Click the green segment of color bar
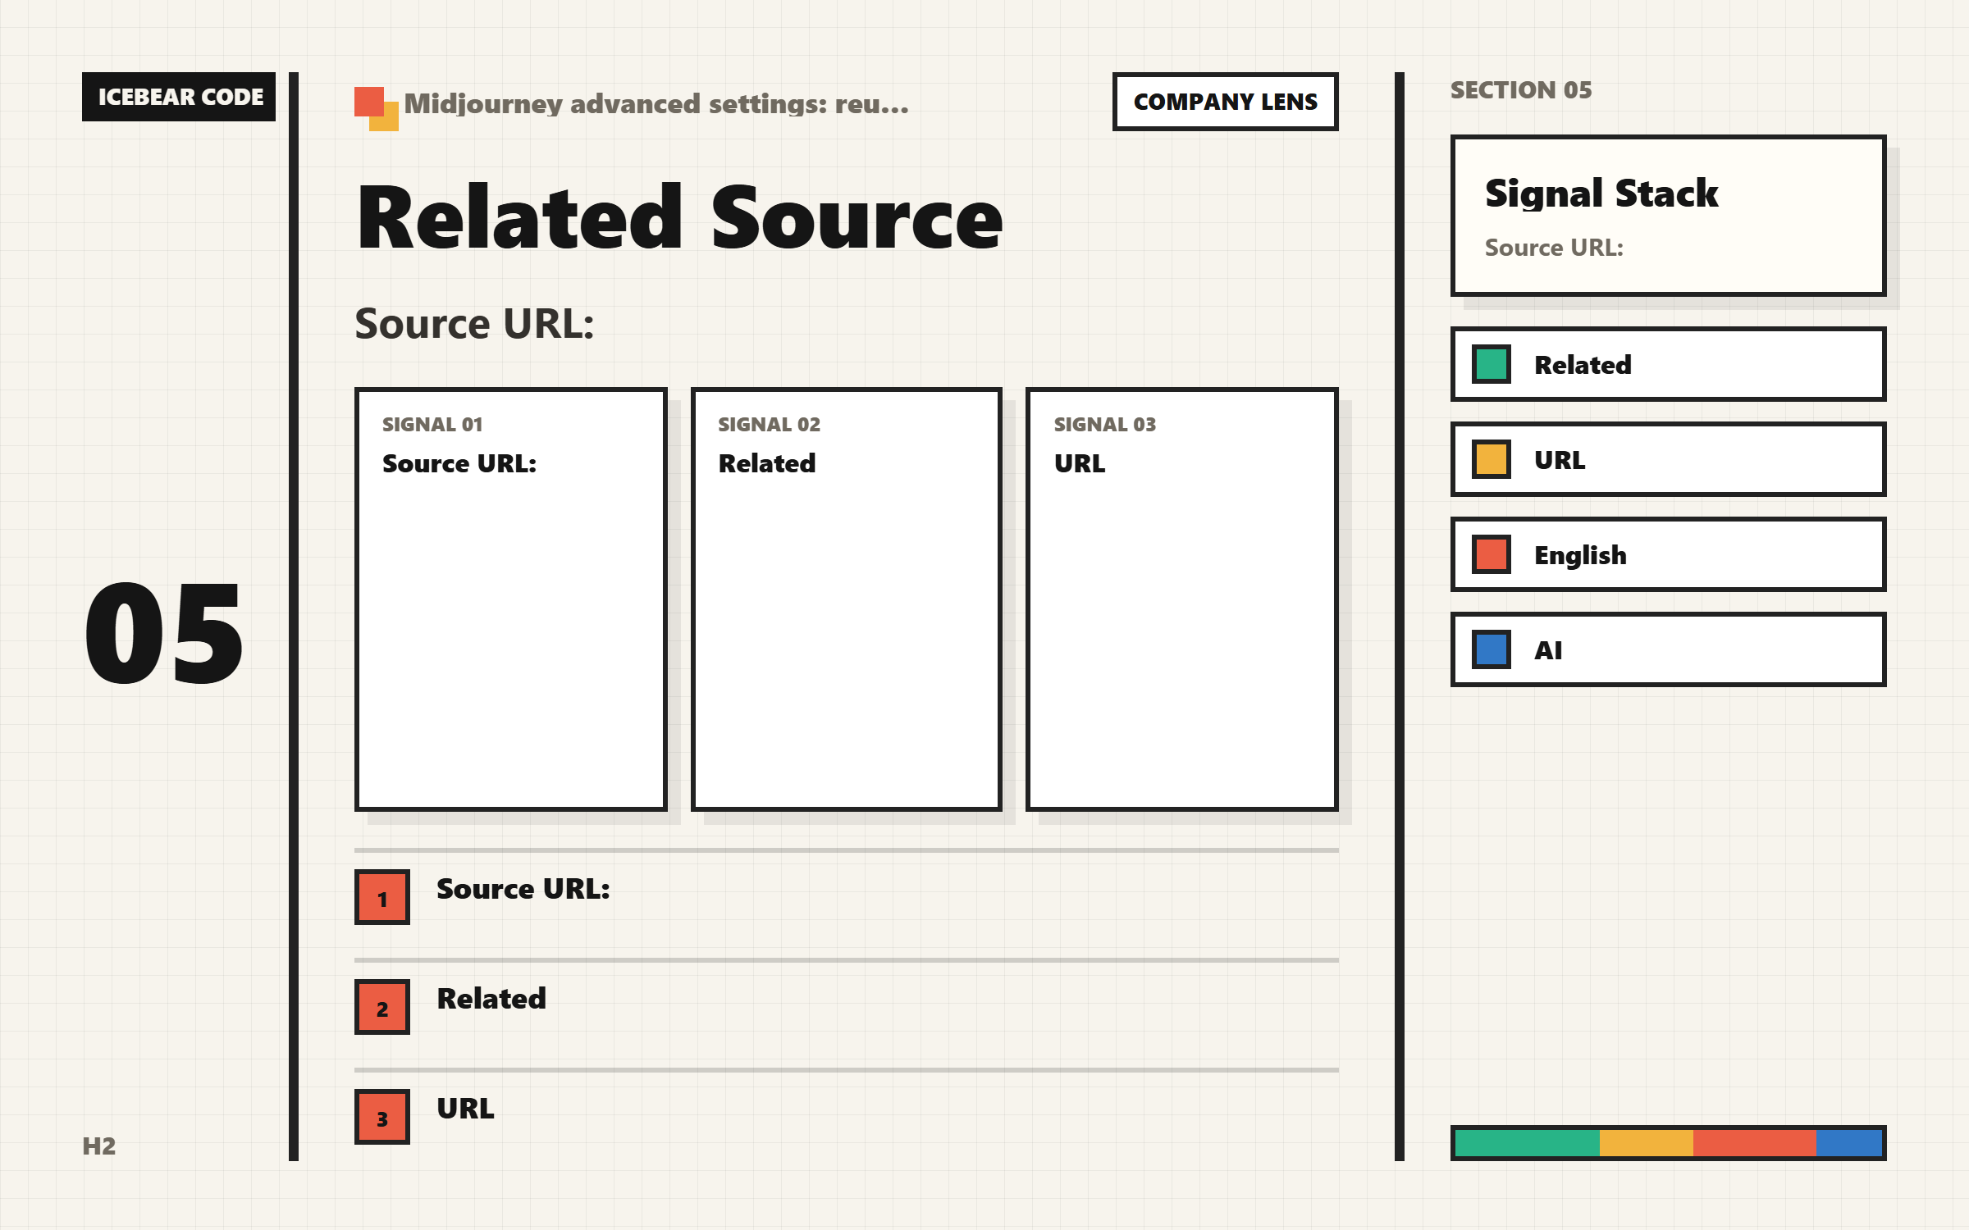Image resolution: width=1969 pixels, height=1230 pixels. point(1527,1143)
